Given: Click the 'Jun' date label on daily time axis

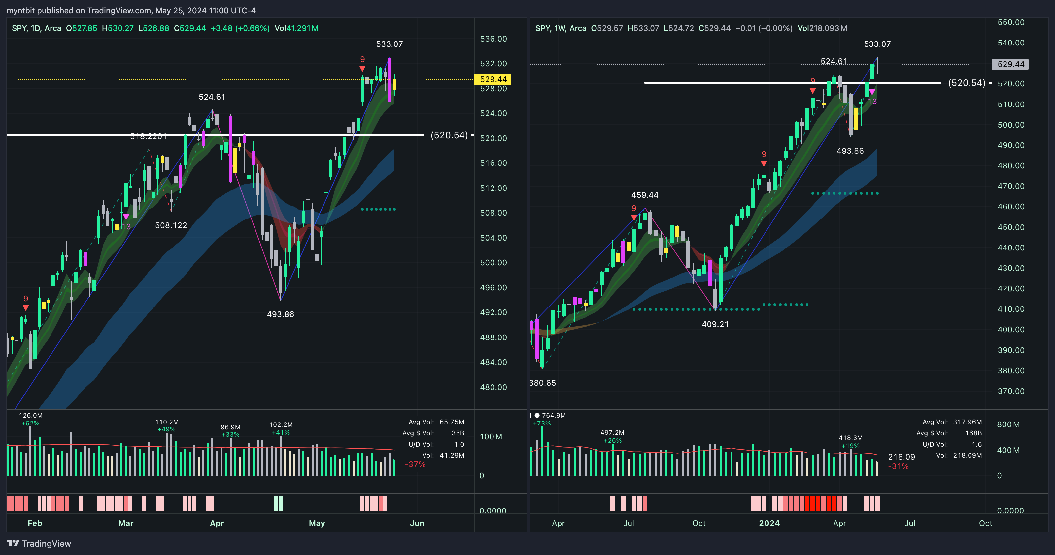Looking at the screenshot, I should point(417,523).
